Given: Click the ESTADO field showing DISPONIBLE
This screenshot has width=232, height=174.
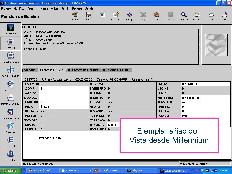Looking at the screenshot, I should (206, 84).
